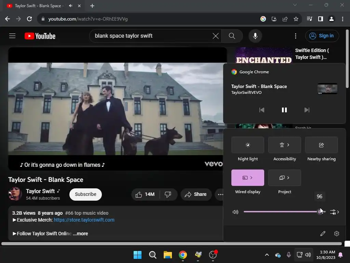Viewport: 350px width, 263px height.
Task: Edit quick settings with pencil icon
Action: tap(323, 234)
